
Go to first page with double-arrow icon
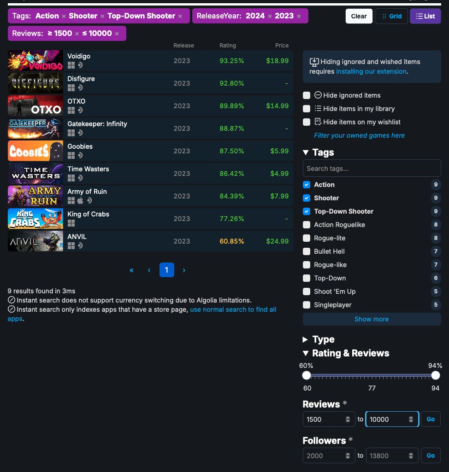click(x=131, y=270)
